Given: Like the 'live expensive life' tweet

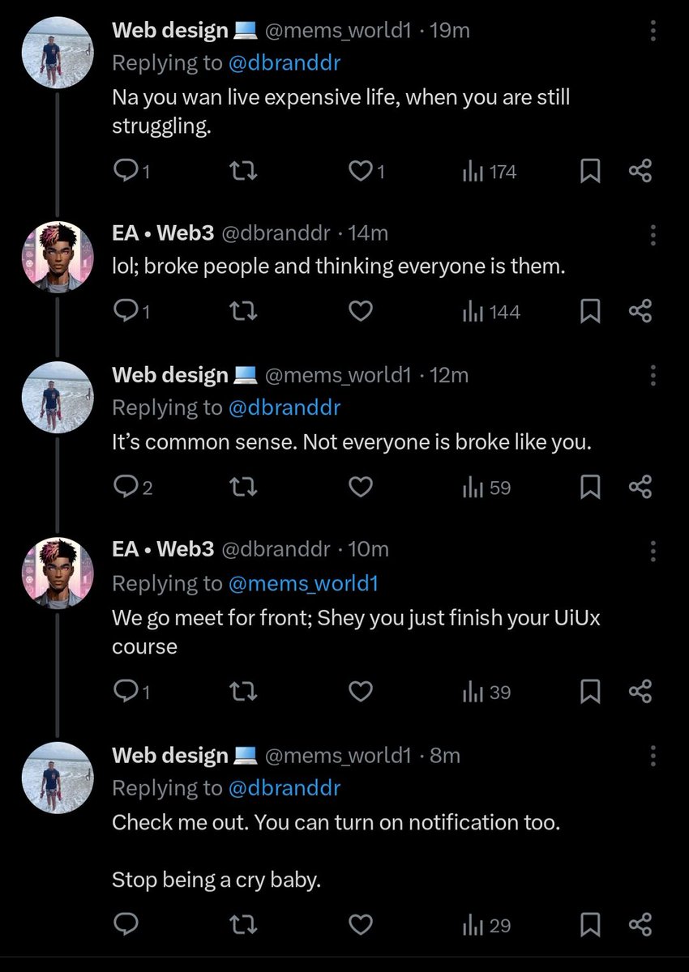Looking at the screenshot, I should click(x=361, y=171).
